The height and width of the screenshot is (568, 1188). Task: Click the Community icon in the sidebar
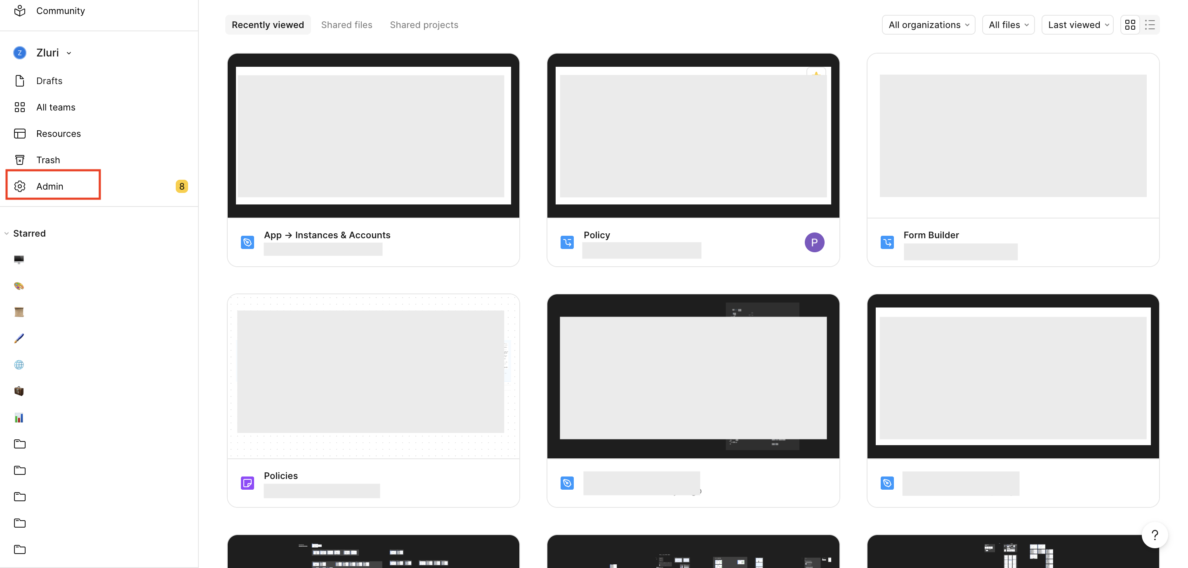click(20, 10)
